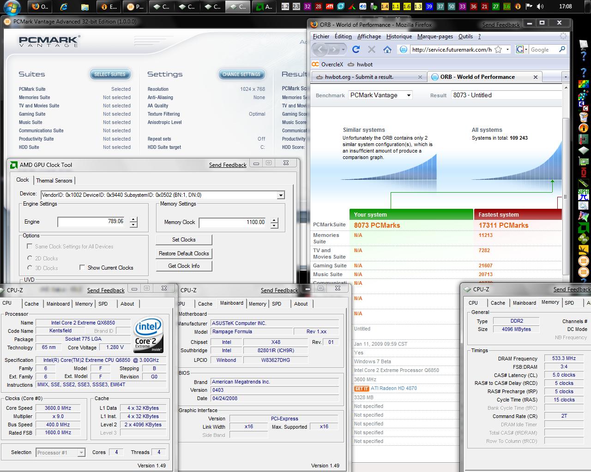Open the memory module sidebar icon

tap(584, 183)
